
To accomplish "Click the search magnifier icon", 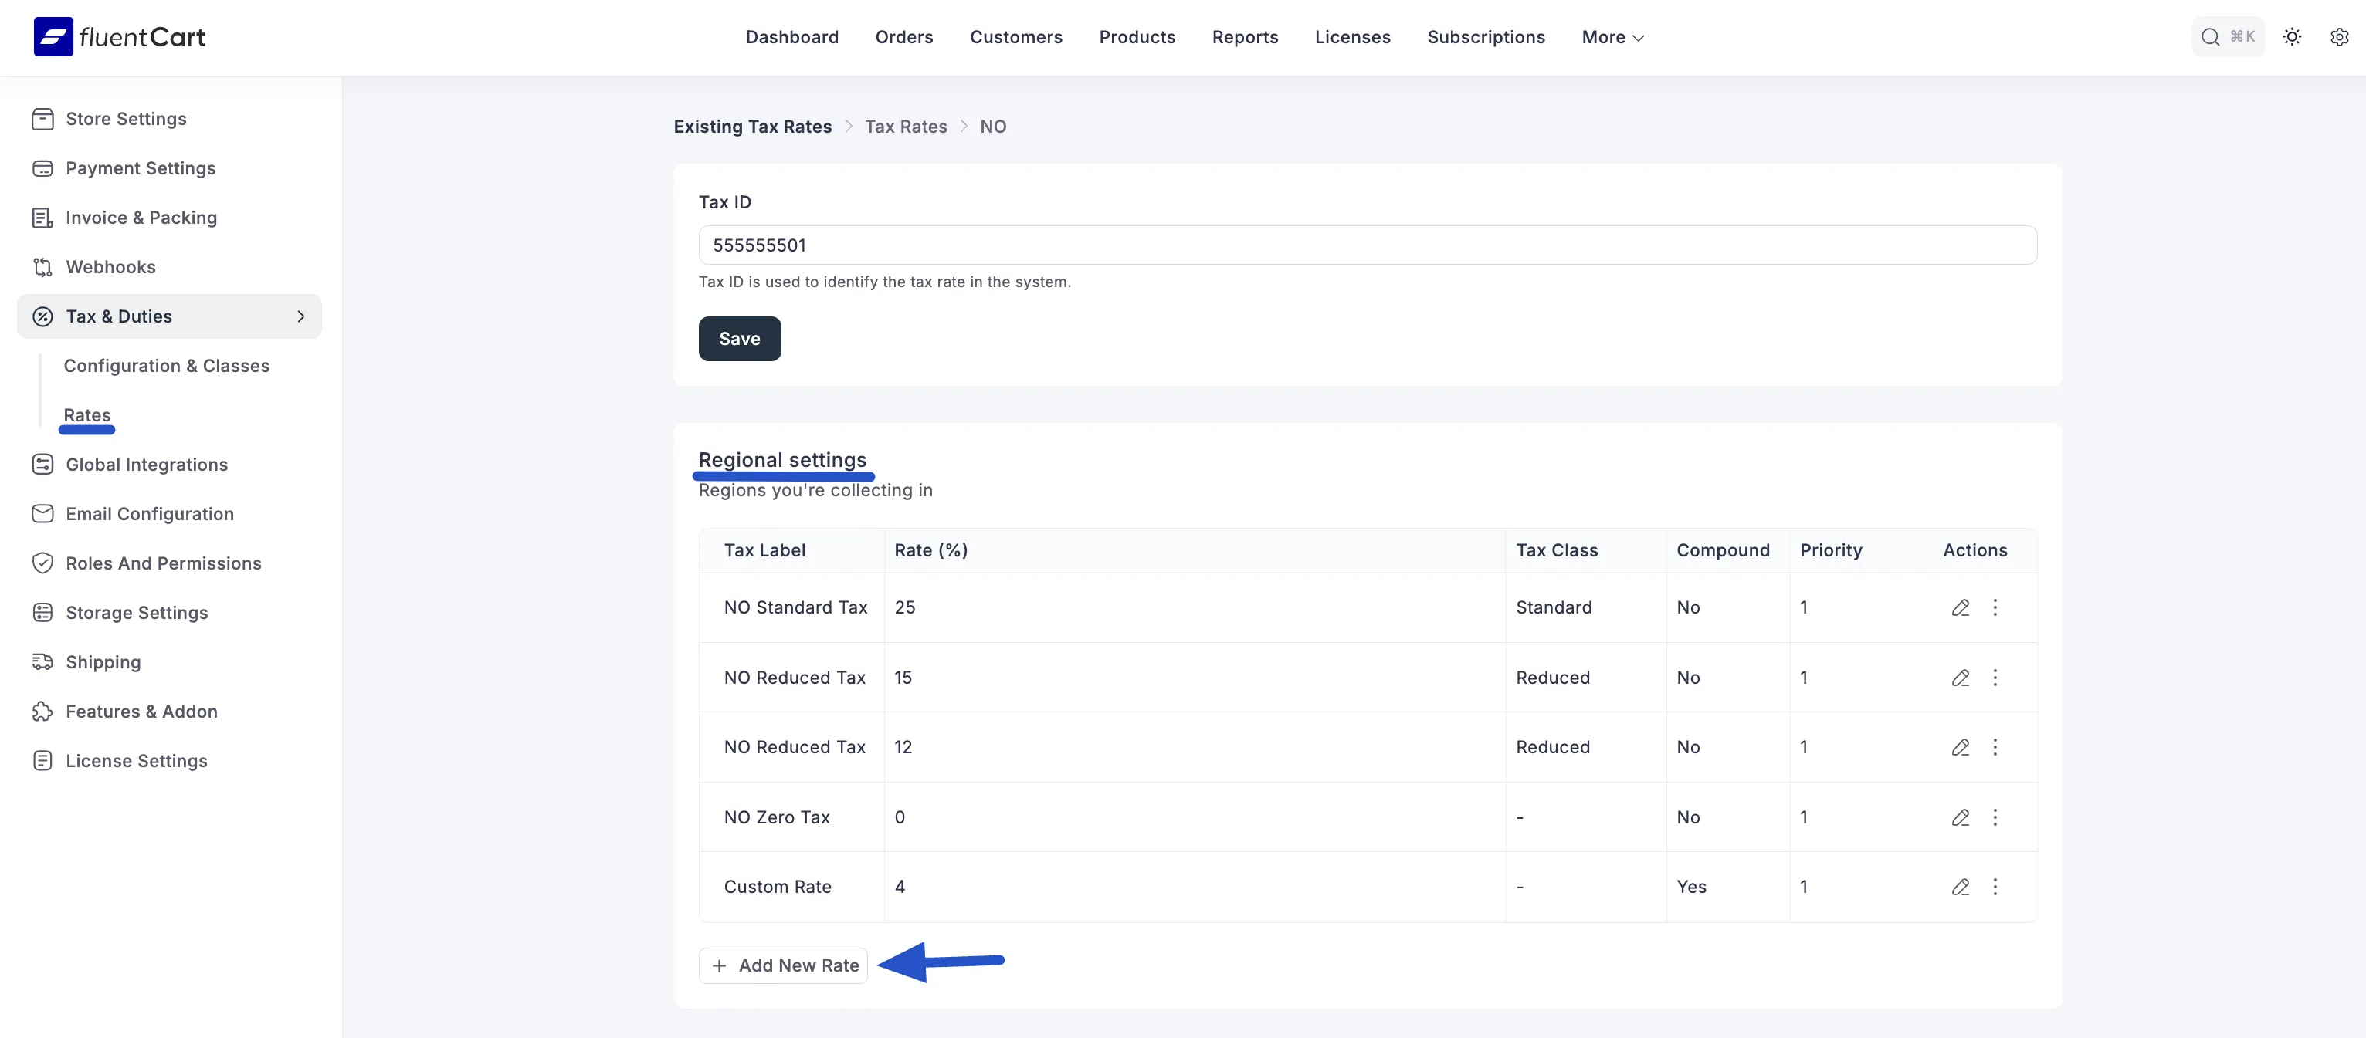I will click(2210, 37).
